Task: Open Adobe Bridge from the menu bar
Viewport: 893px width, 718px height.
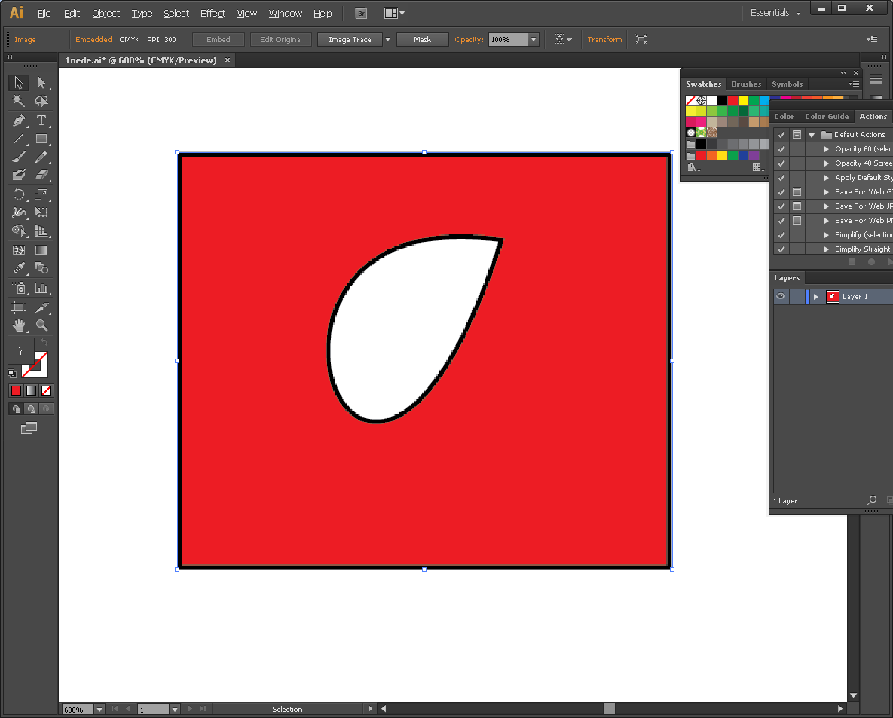Action: tap(361, 13)
